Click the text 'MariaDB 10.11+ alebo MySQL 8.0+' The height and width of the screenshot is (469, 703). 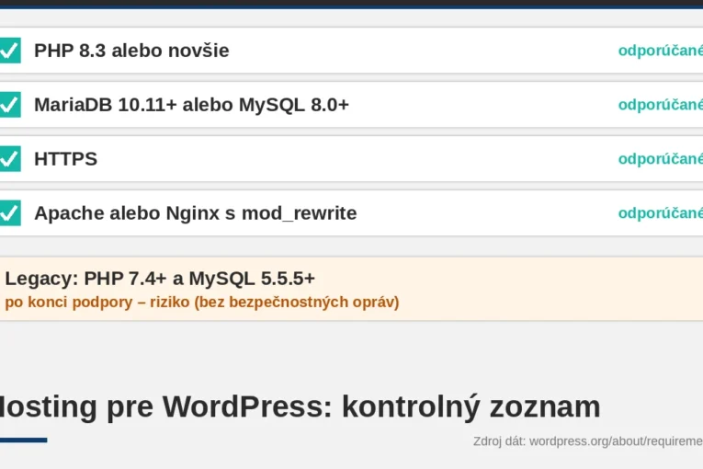coord(191,105)
